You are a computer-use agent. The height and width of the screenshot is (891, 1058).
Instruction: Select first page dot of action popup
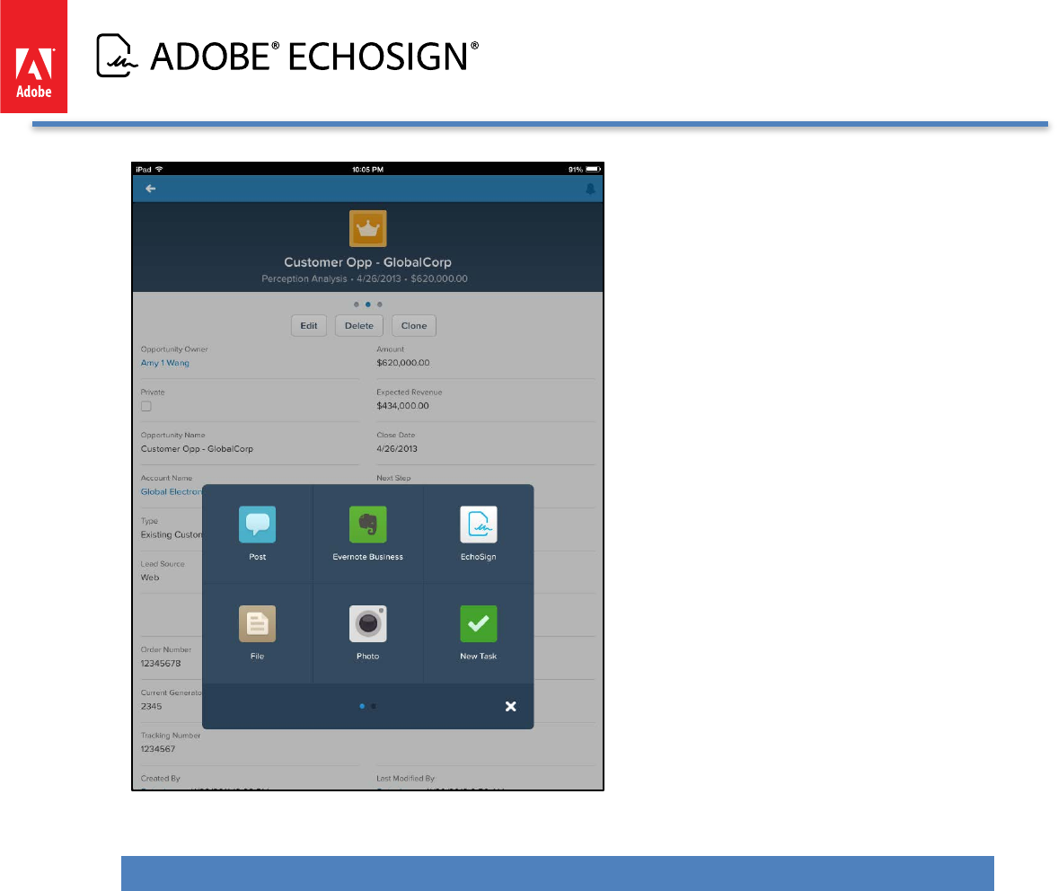(362, 706)
